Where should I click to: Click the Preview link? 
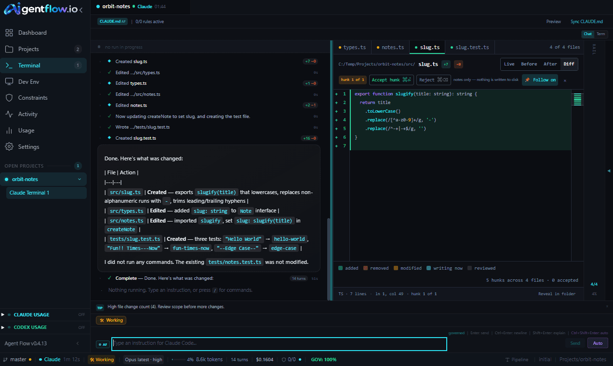[x=553, y=22]
